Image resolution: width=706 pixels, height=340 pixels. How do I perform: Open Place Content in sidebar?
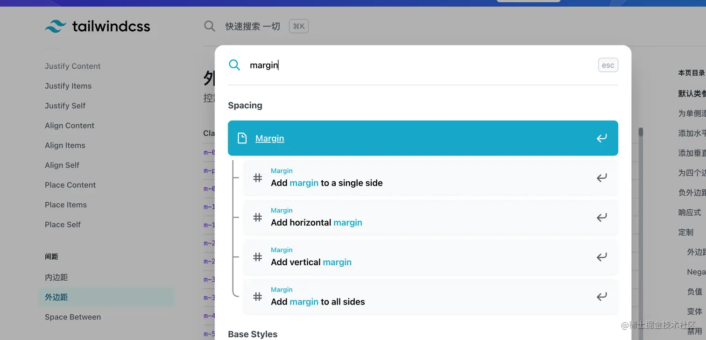pos(71,185)
